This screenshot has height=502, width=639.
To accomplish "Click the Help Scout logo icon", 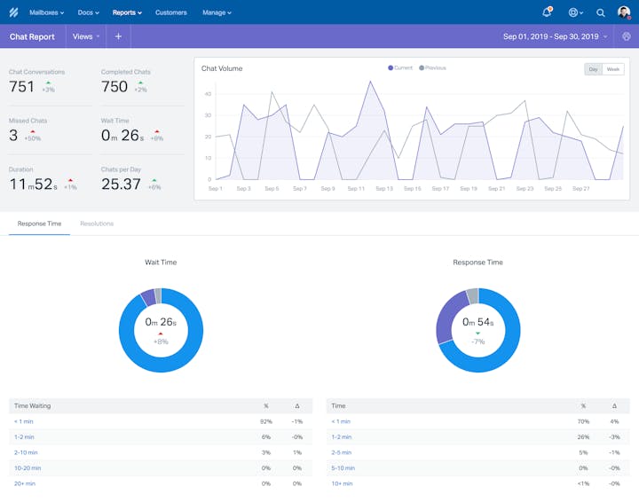I will (13, 12).
